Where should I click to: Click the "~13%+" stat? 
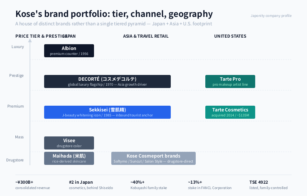pyautogui.click(x=195, y=182)
